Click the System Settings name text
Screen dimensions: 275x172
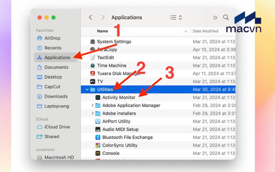pyautogui.click(x=114, y=42)
